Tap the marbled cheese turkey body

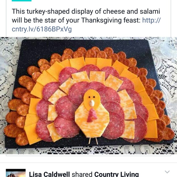[x=92, y=121]
